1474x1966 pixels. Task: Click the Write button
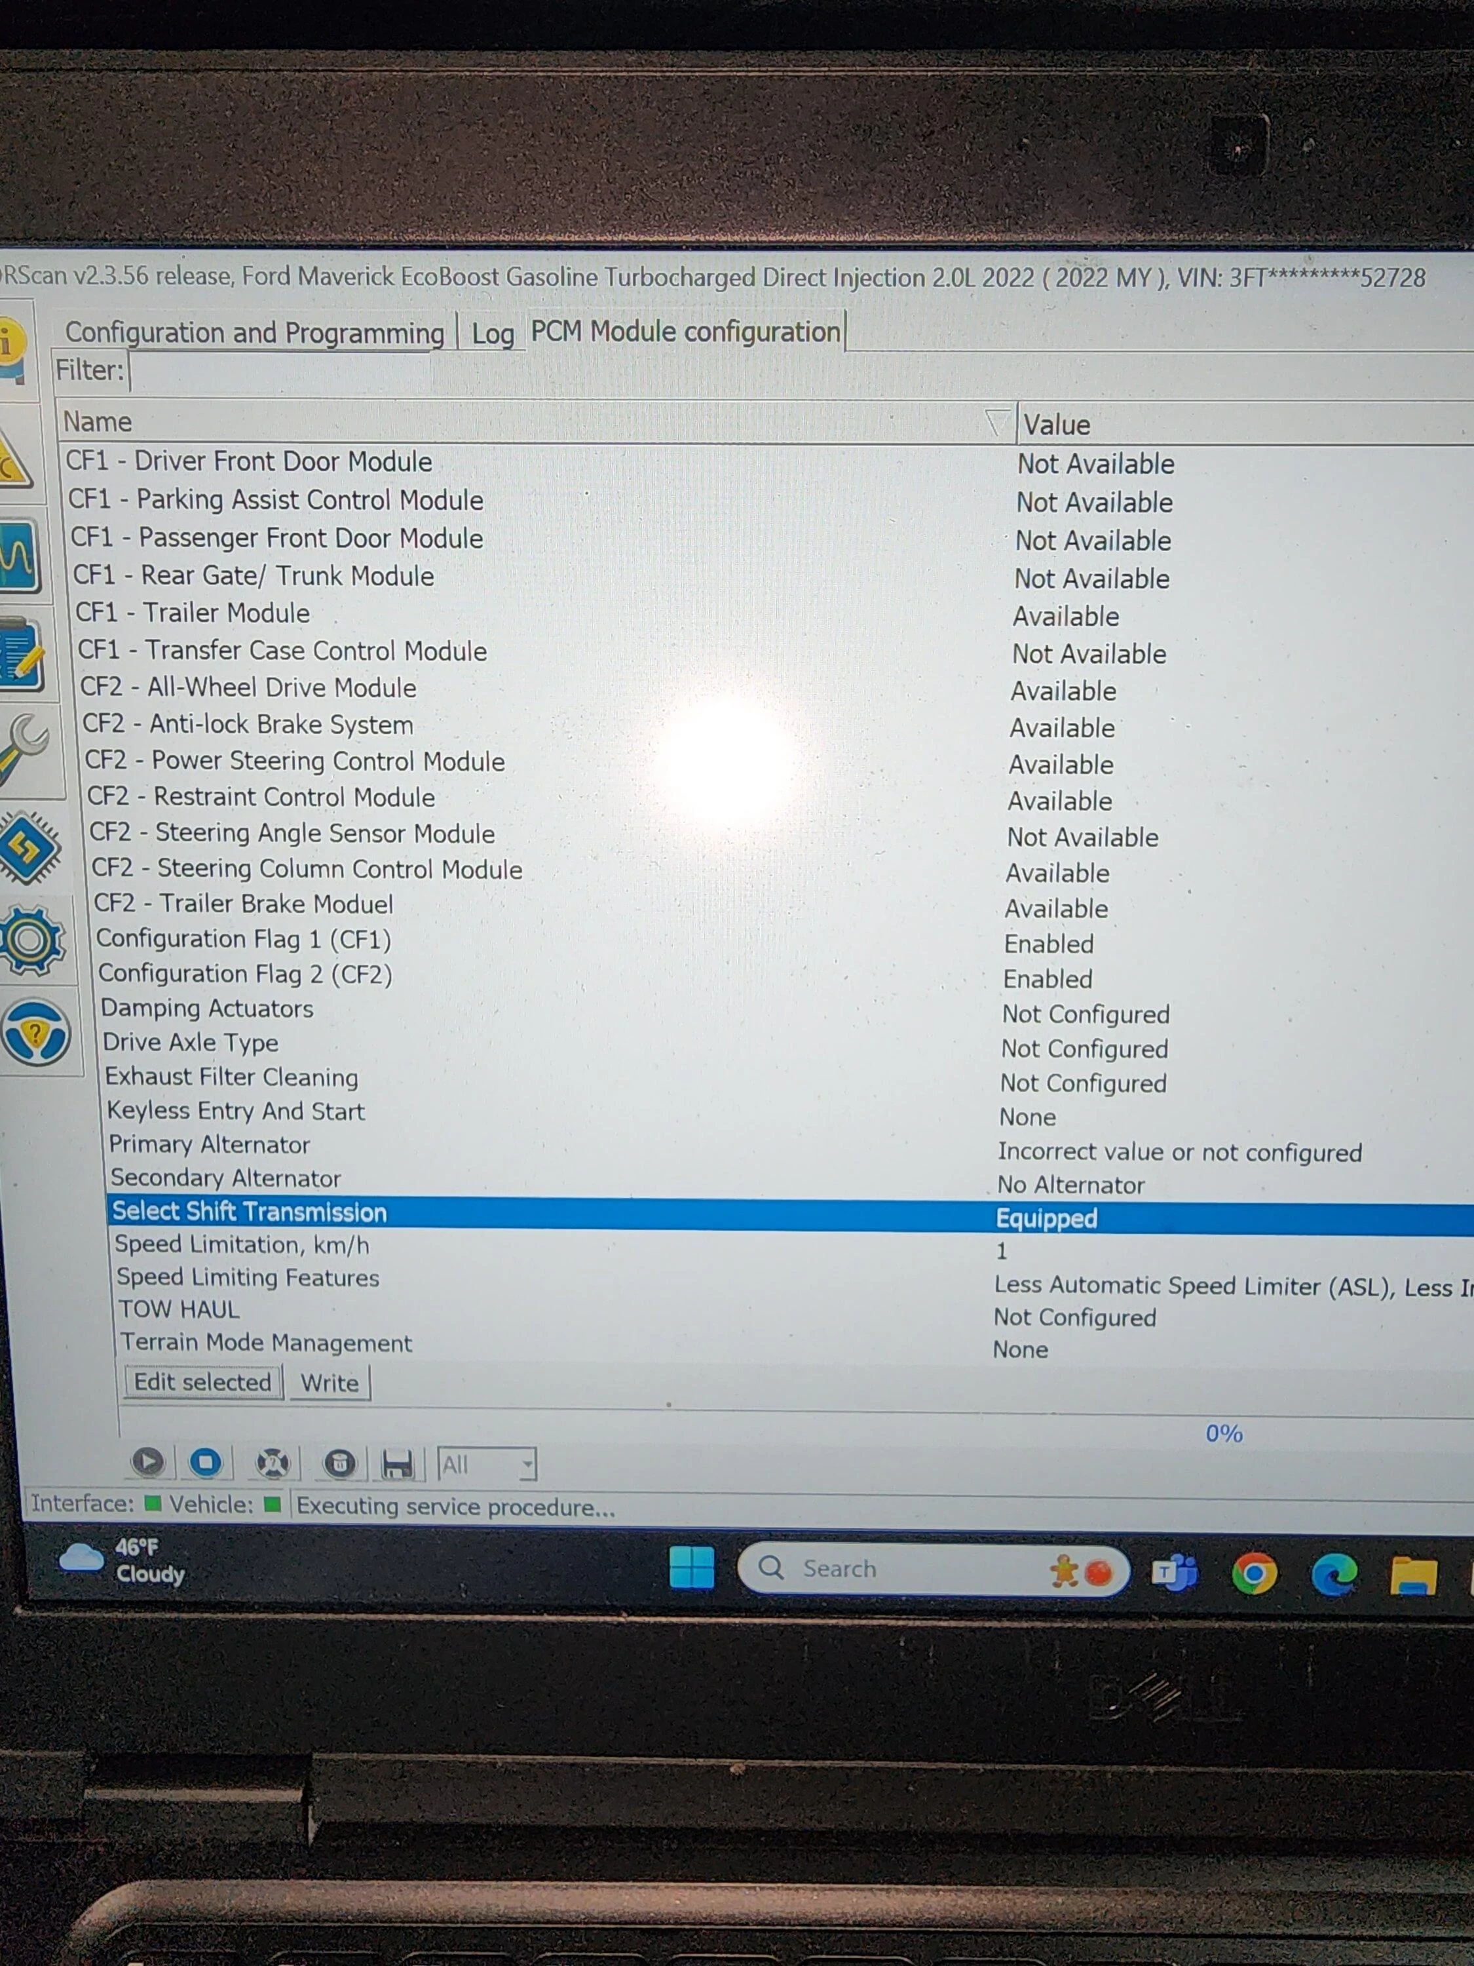pos(330,1383)
